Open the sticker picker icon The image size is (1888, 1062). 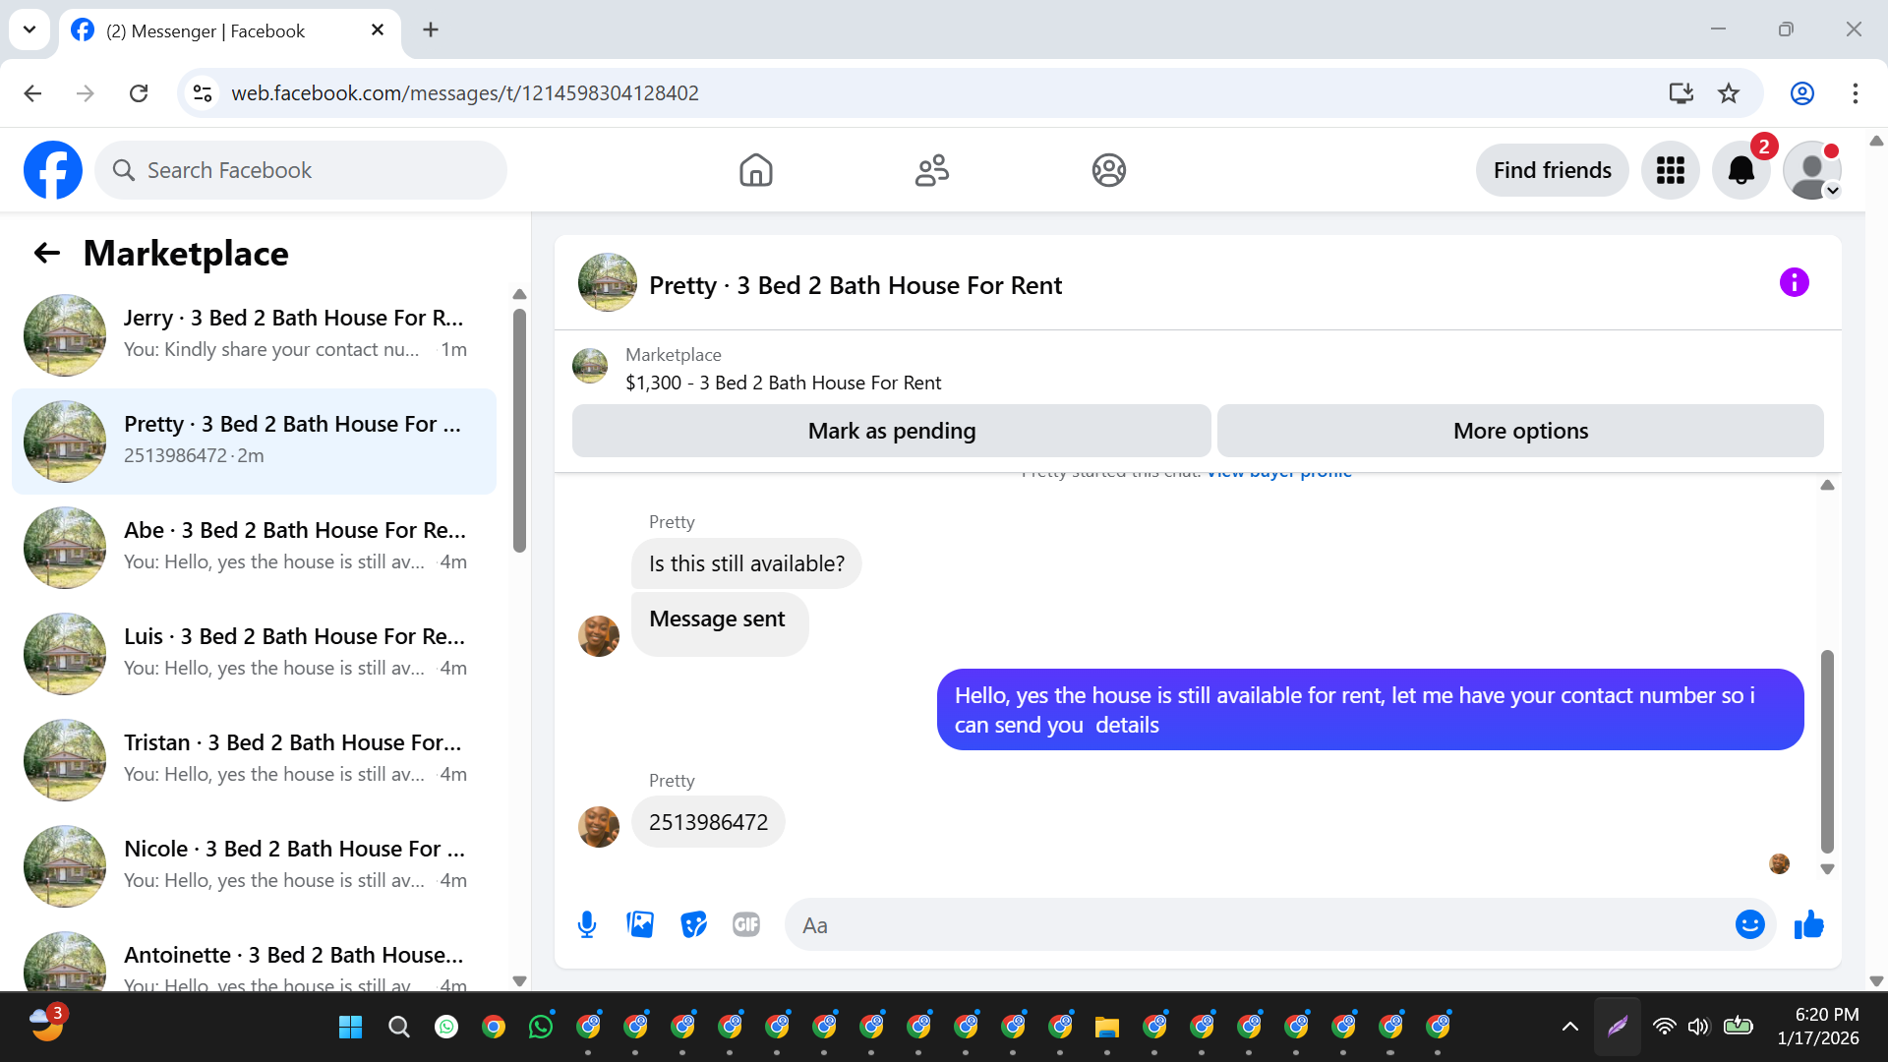(693, 924)
